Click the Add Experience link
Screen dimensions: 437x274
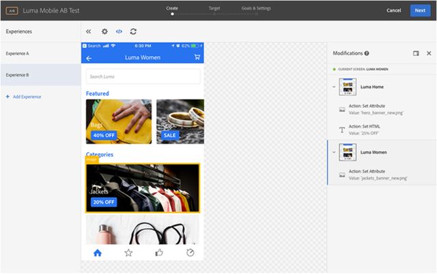coord(24,97)
